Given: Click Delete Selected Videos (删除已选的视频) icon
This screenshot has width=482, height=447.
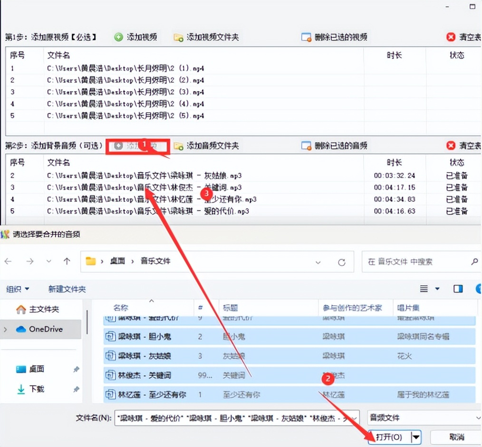Looking at the screenshot, I should [306, 37].
